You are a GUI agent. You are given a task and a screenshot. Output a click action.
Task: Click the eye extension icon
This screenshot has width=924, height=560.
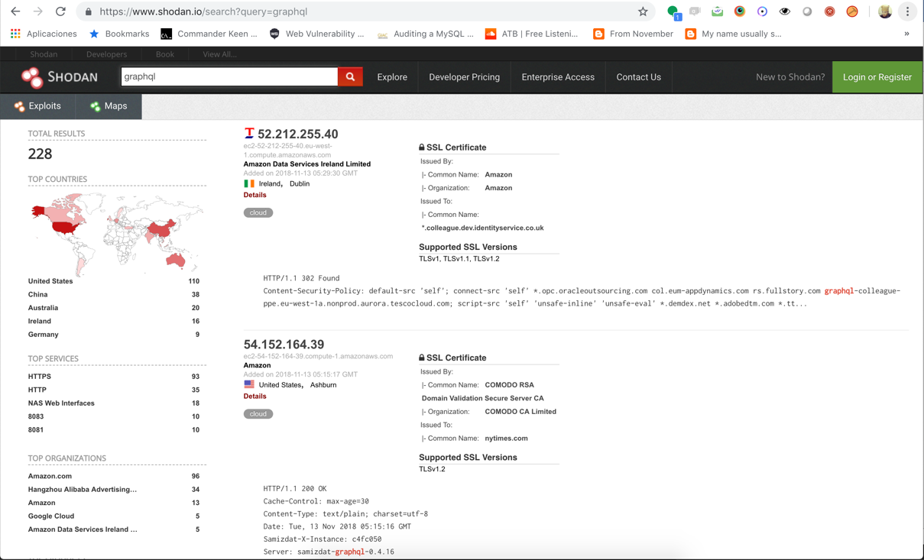coord(785,11)
